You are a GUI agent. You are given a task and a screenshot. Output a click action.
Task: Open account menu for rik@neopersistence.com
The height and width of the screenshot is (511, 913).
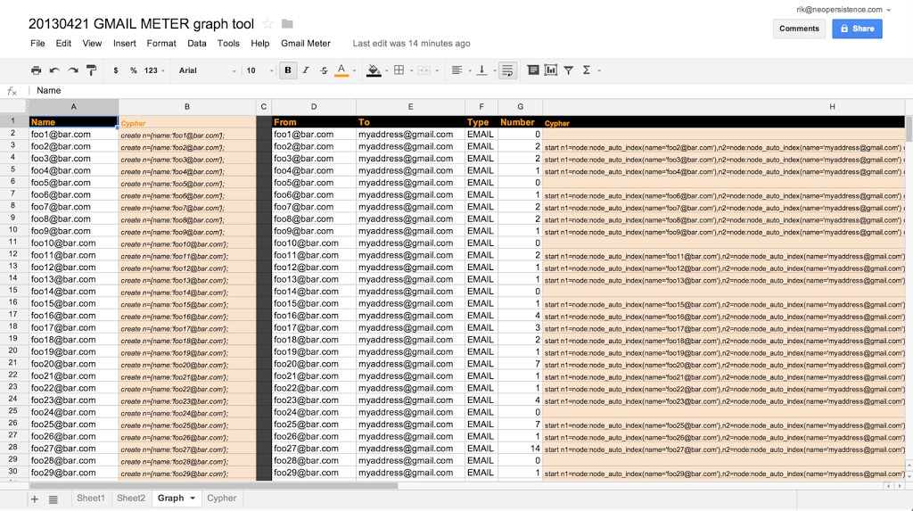pos(843,9)
